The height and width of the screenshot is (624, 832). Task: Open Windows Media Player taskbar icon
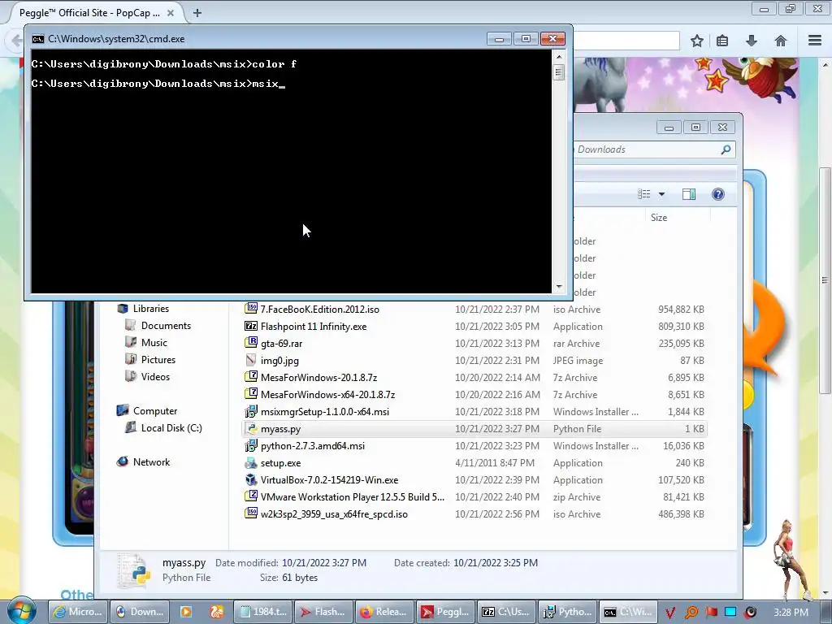[186, 612]
